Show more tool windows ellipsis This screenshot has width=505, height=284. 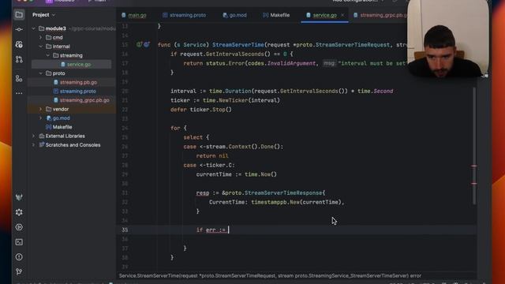tap(19, 93)
